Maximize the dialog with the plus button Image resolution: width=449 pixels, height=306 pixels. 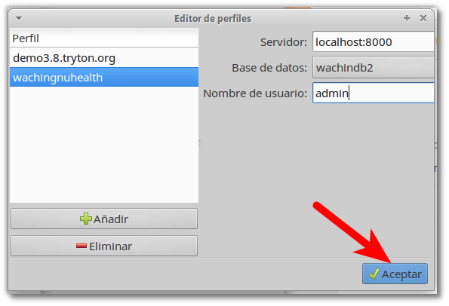click(406, 18)
